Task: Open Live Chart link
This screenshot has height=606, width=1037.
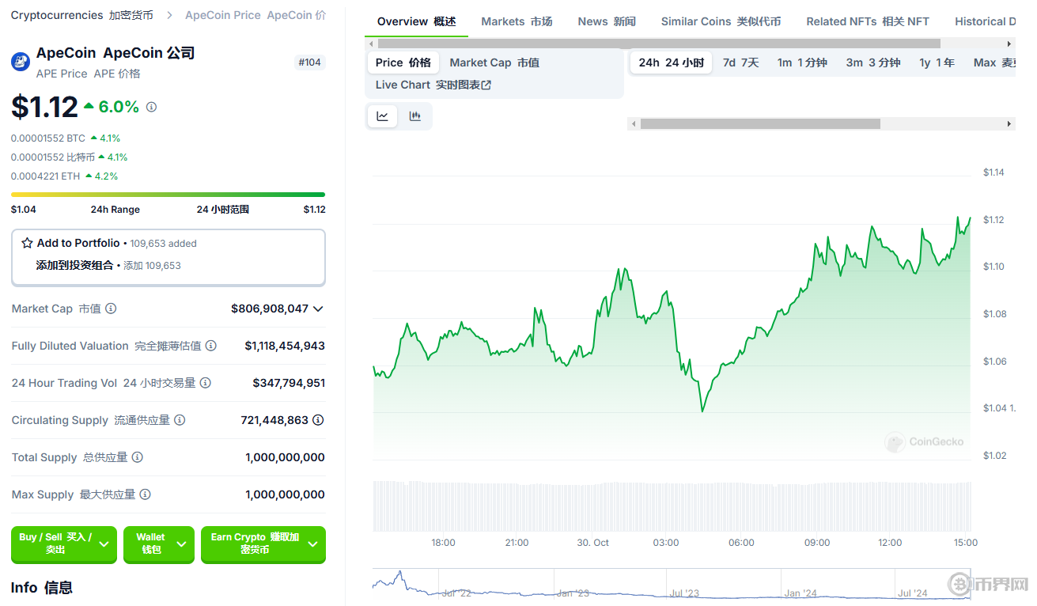Action: 433,85
